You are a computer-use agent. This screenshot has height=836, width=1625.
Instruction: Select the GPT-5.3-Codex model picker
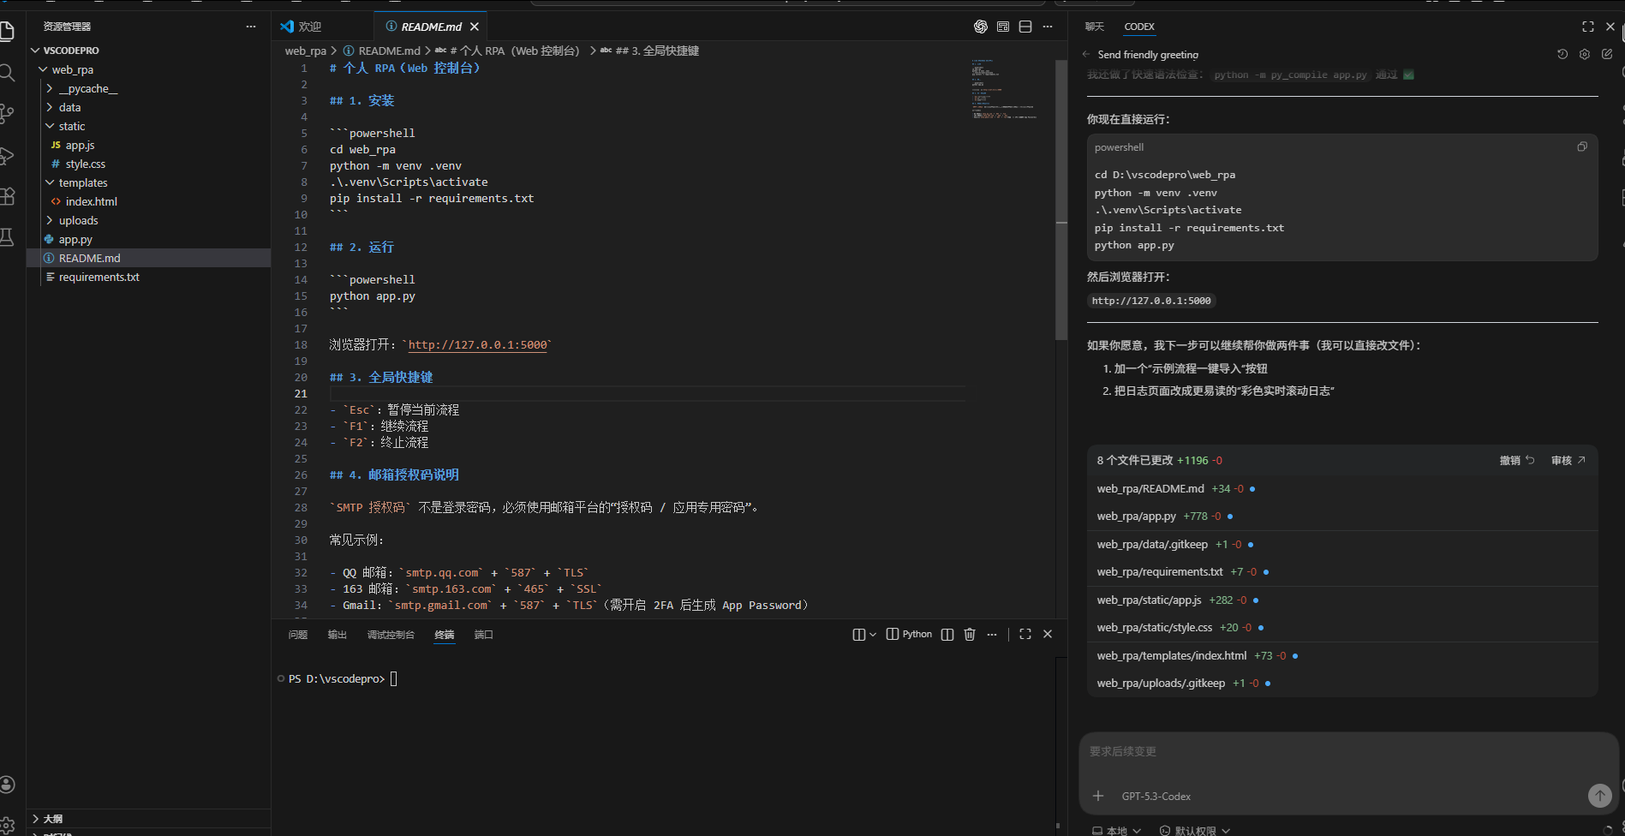click(1156, 797)
